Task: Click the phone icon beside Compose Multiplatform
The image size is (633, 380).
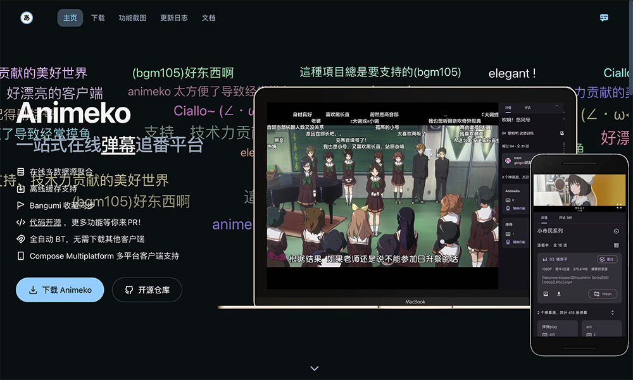Action: [x=20, y=255]
